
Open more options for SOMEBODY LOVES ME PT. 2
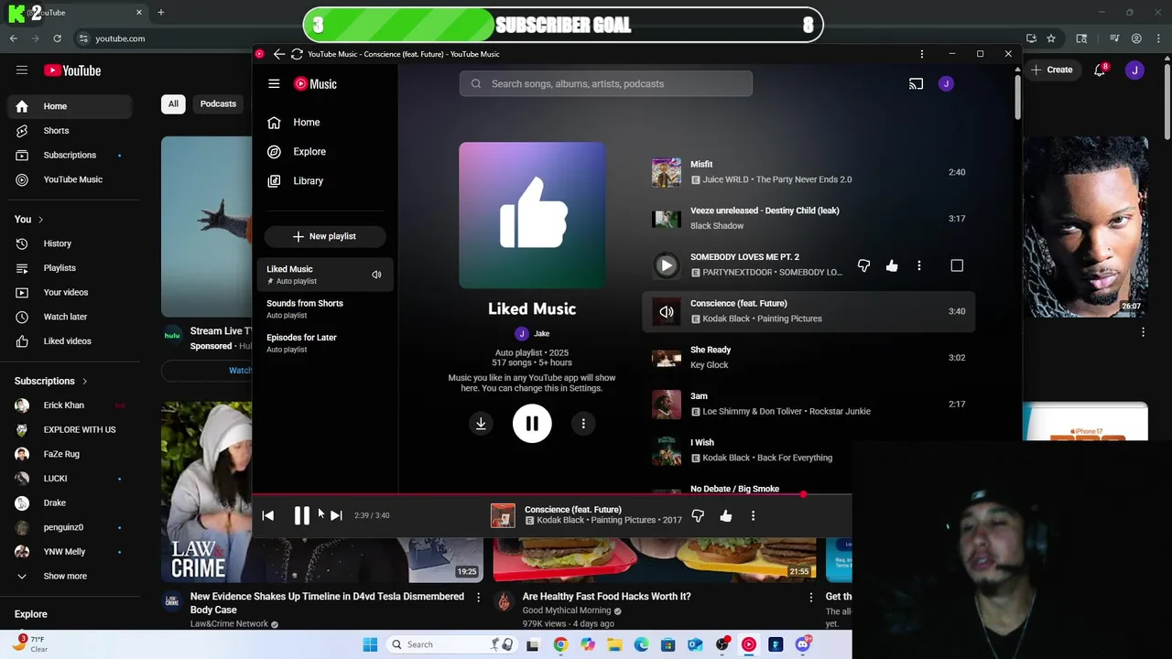click(919, 265)
